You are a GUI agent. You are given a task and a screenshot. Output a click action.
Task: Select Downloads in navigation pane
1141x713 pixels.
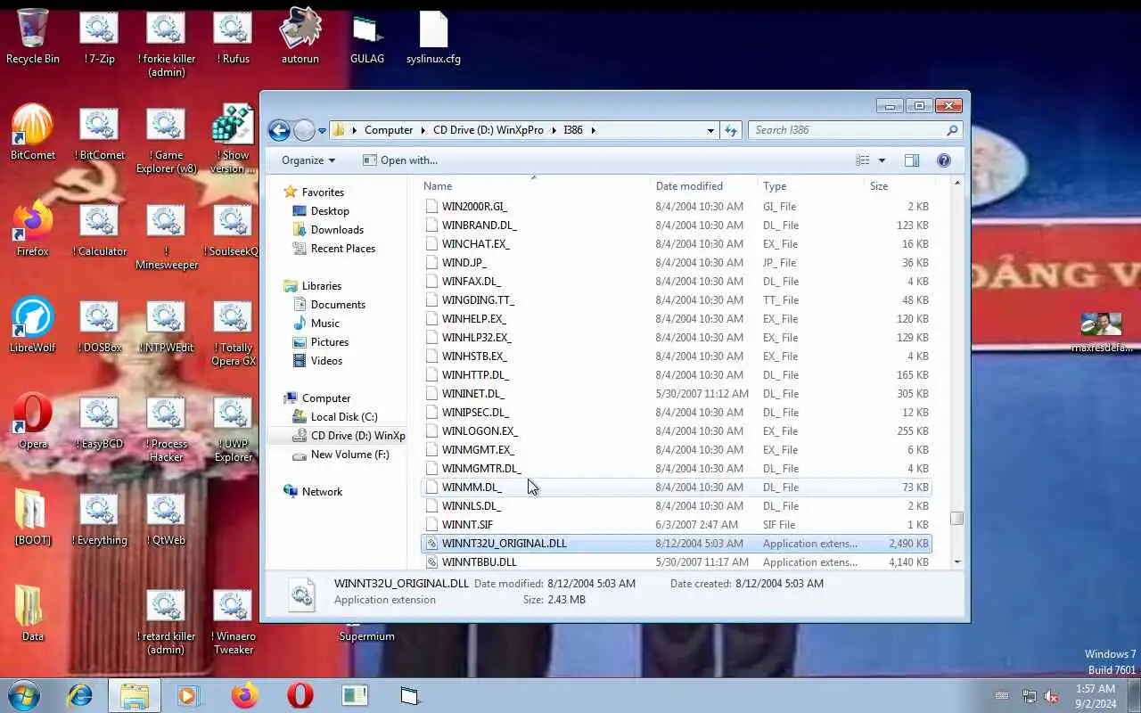(x=337, y=230)
